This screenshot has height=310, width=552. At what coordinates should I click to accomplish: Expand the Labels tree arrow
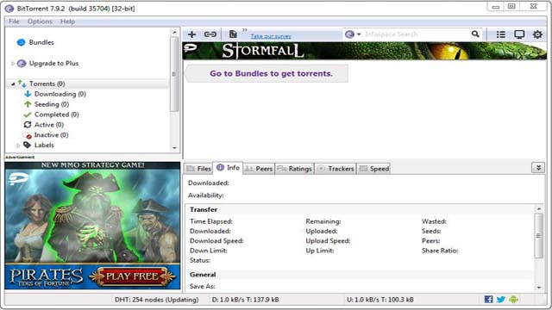point(18,146)
